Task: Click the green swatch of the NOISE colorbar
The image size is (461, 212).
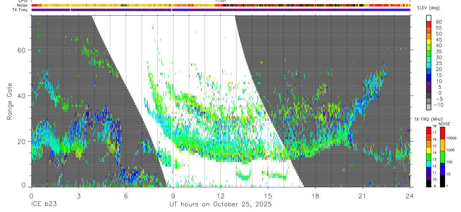Action: click(x=442, y=157)
